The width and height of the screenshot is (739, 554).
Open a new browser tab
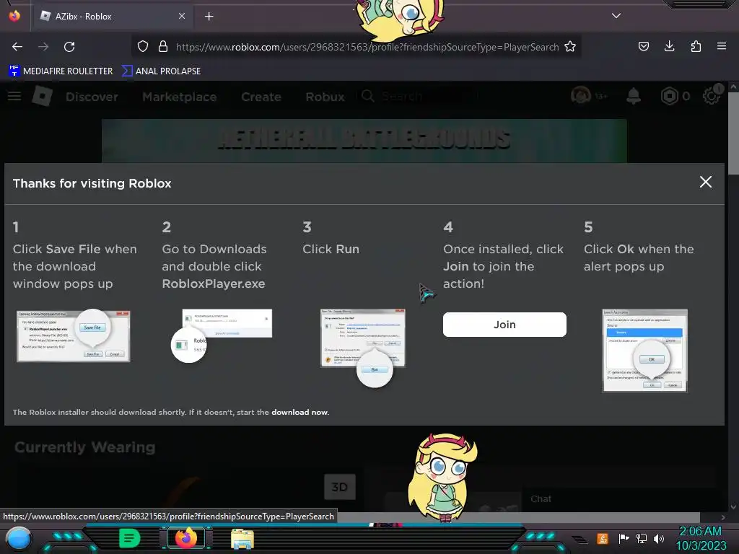(x=209, y=17)
